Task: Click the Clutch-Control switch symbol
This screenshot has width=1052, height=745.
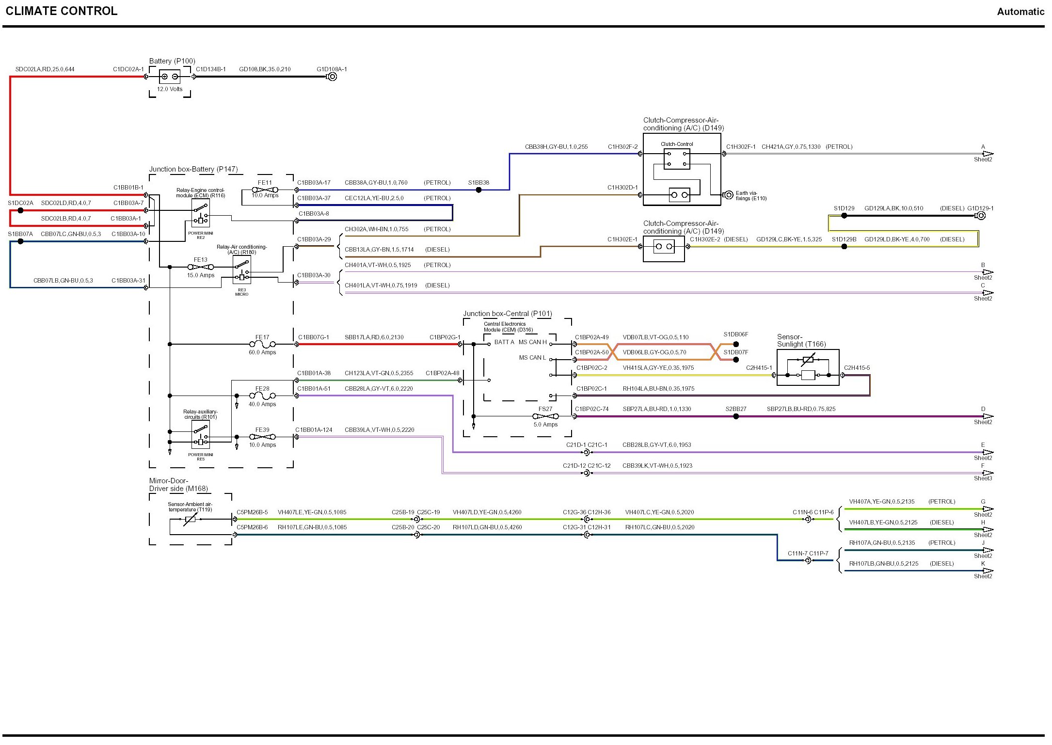Action: [677, 159]
